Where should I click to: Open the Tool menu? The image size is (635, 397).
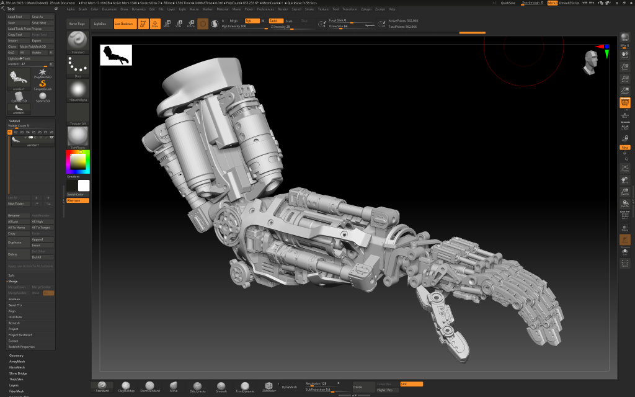tap(335, 9)
